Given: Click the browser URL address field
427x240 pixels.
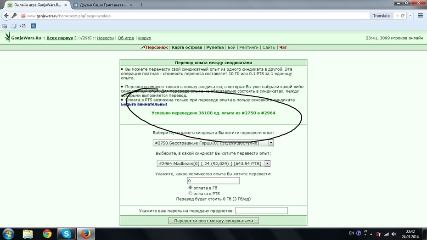Looking at the screenshot, I should point(197,16).
